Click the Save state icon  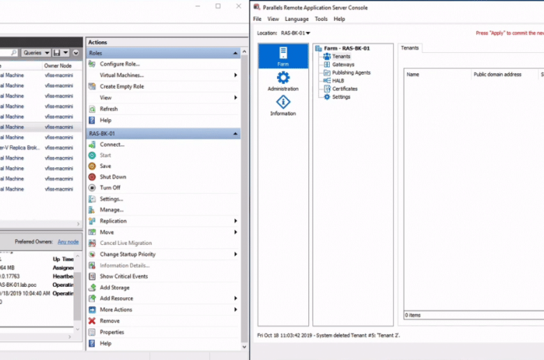point(92,166)
